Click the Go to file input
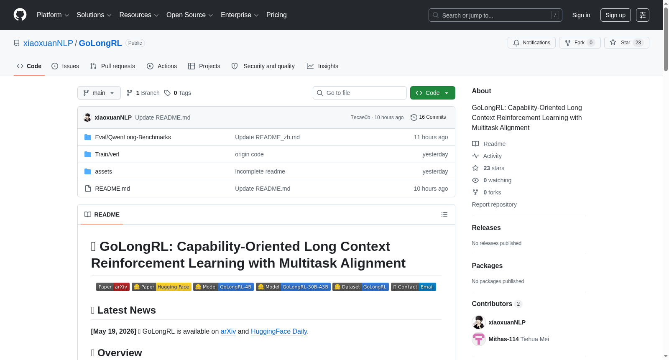 click(x=360, y=93)
